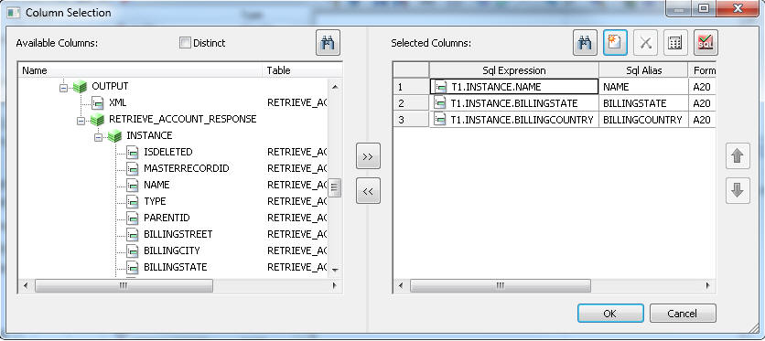Viewport: 765px width, 341px height.
Task: Add column using the >> button
Action: [x=368, y=156]
